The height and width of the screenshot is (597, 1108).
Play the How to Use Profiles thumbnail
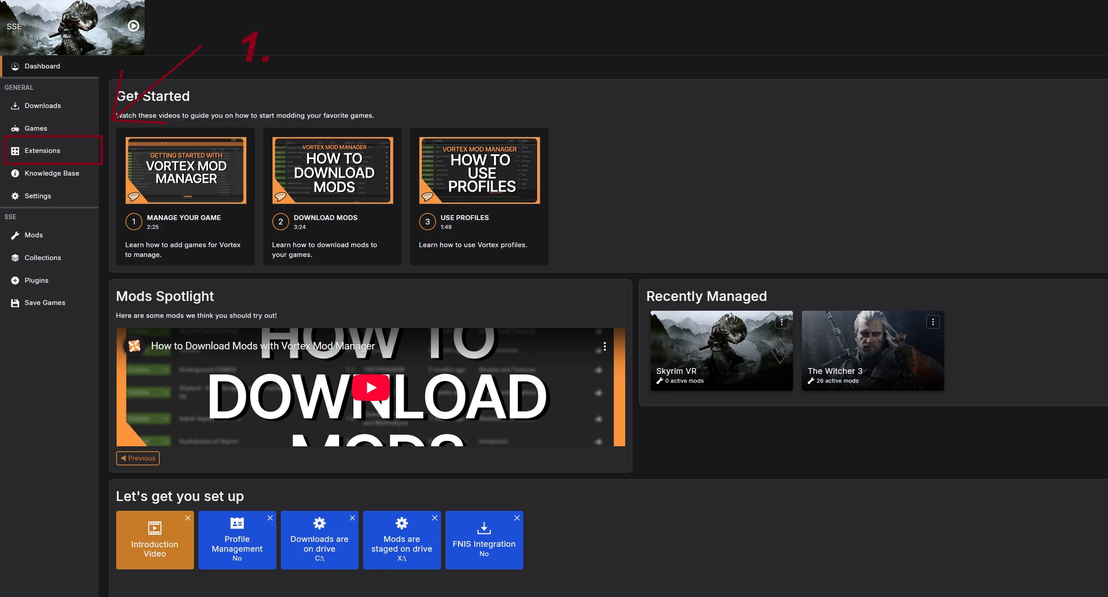click(x=480, y=171)
